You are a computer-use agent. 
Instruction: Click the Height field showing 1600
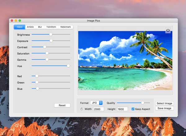tap(122, 109)
